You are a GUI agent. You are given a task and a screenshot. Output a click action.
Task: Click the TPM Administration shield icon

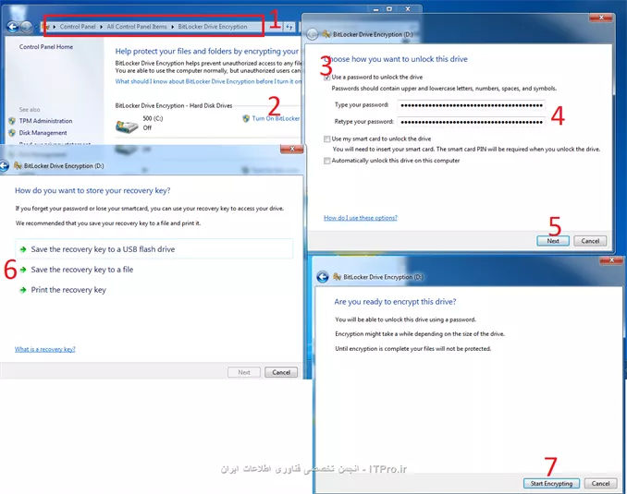[x=12, y=121]
